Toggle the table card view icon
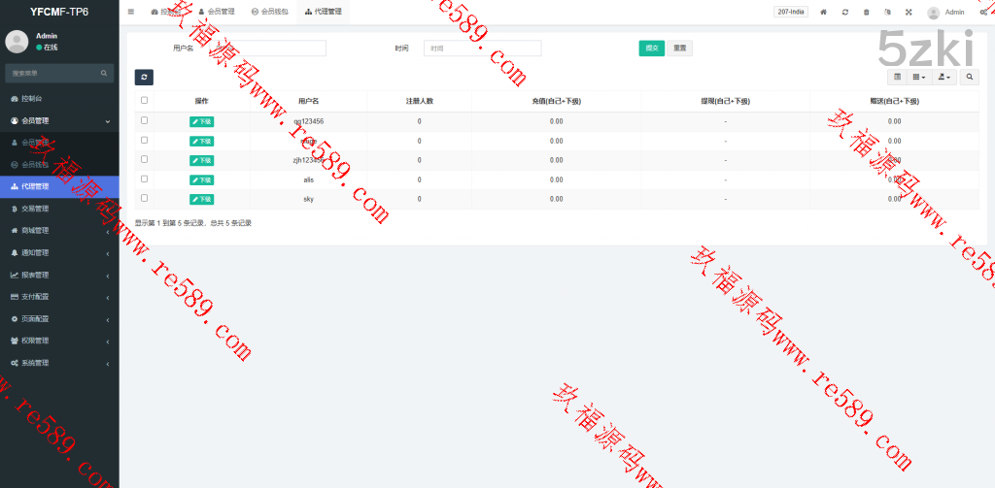Viewport: 995px width, 488px height. [x=897, y=77]
